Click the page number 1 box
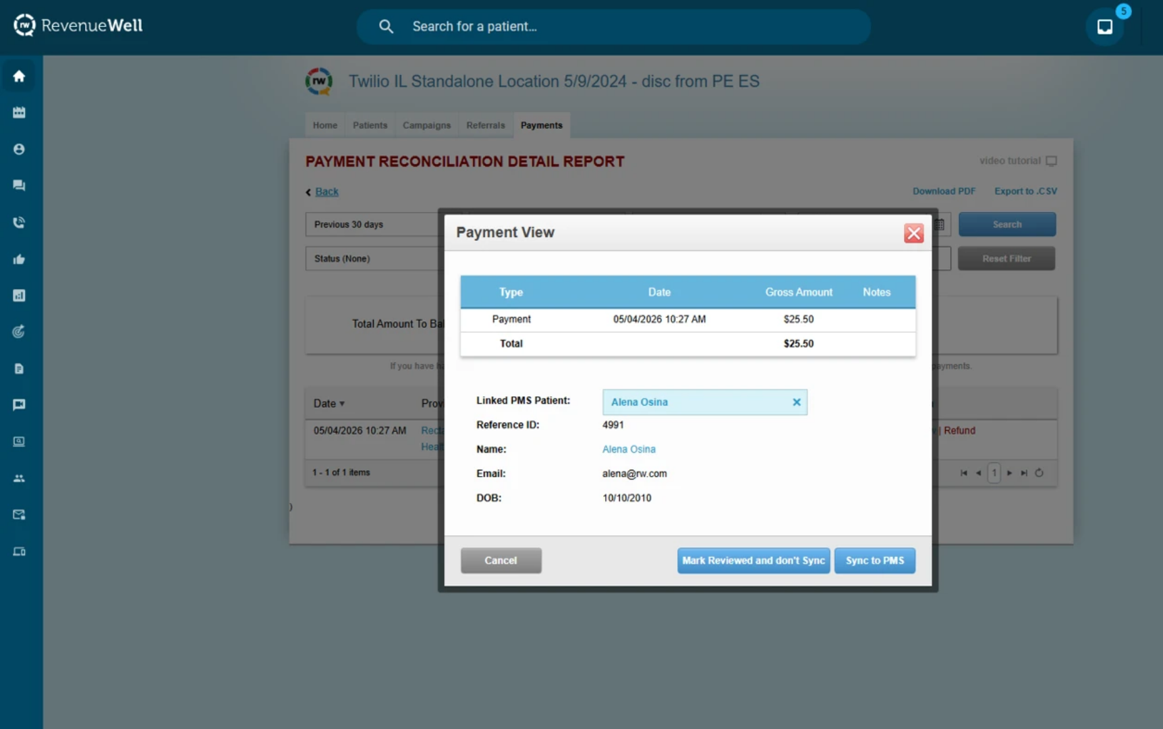 (x=994, y=473)
